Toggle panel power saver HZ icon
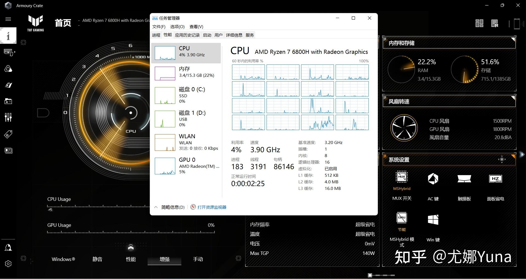Viewport: 526px width, 279px height. click(x=495, y=179)
